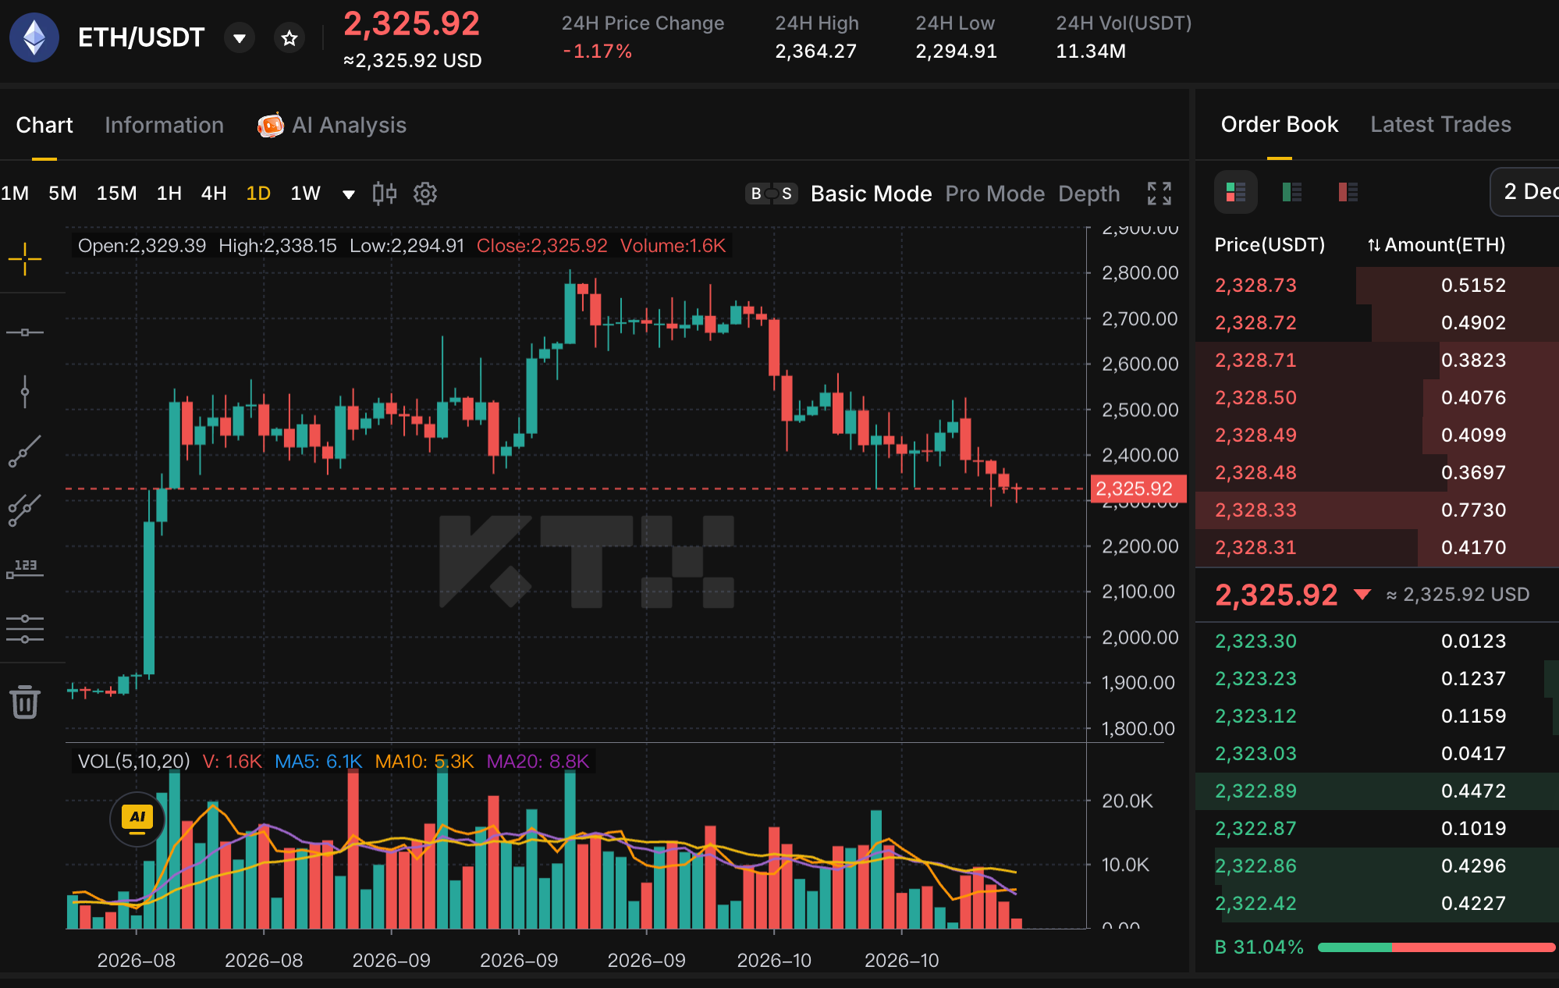
Task: Open the drawing tool settings sliders icon
Action: 25,629
